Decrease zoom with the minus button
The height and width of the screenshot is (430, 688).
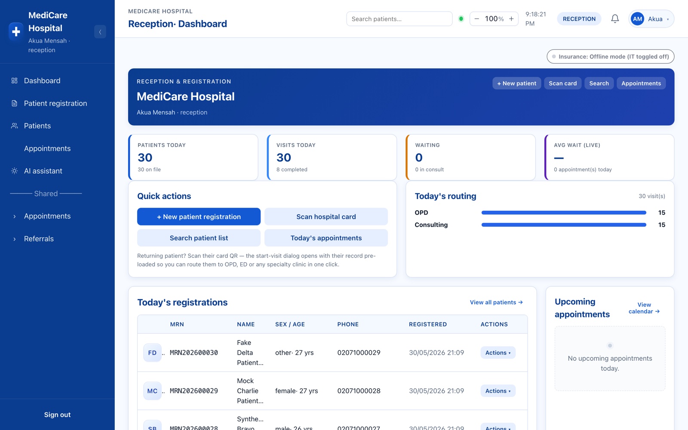[x=476, y=19]
